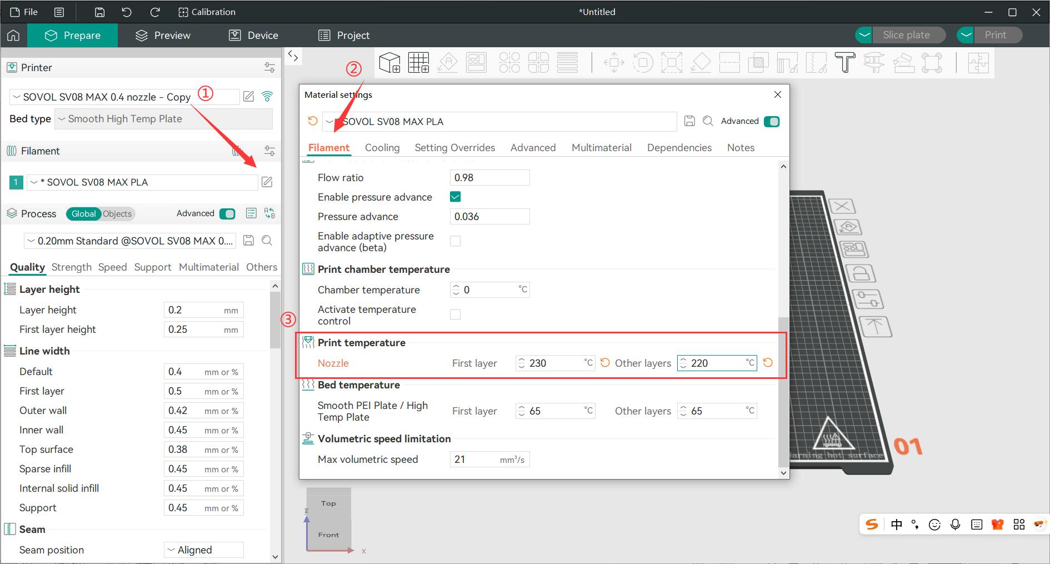Reset Other layers nozzle temperature value

coord(768,363)
